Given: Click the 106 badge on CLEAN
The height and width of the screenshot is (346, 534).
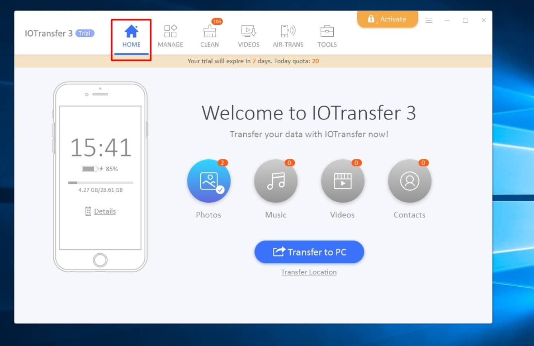Looking at the screenshot, I should 217,22.
